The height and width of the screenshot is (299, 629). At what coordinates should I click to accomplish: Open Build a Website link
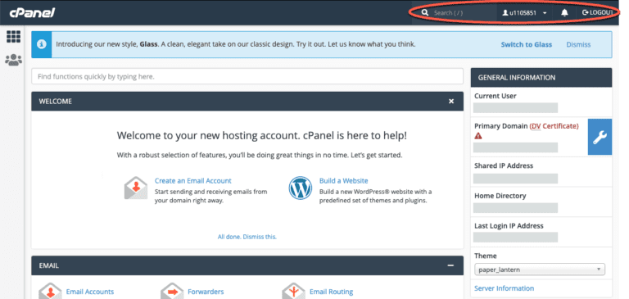coord(343,181)
